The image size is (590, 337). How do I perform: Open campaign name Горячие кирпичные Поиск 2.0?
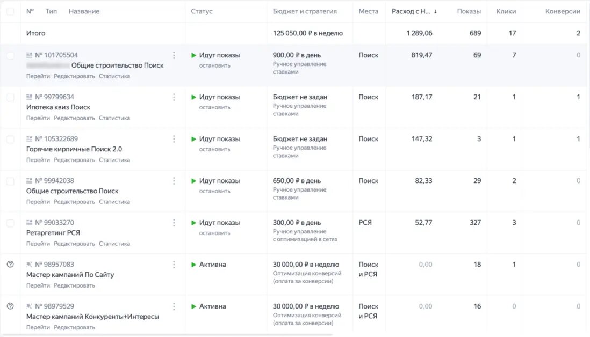tap(74, 149)
